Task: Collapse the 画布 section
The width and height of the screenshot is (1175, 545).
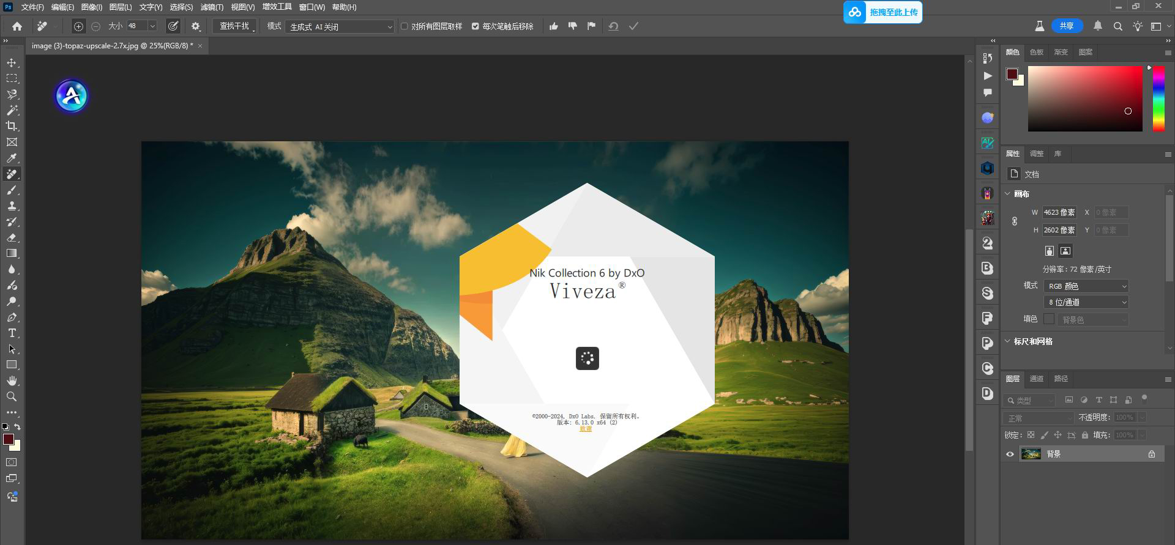Action: point(1008,194)
